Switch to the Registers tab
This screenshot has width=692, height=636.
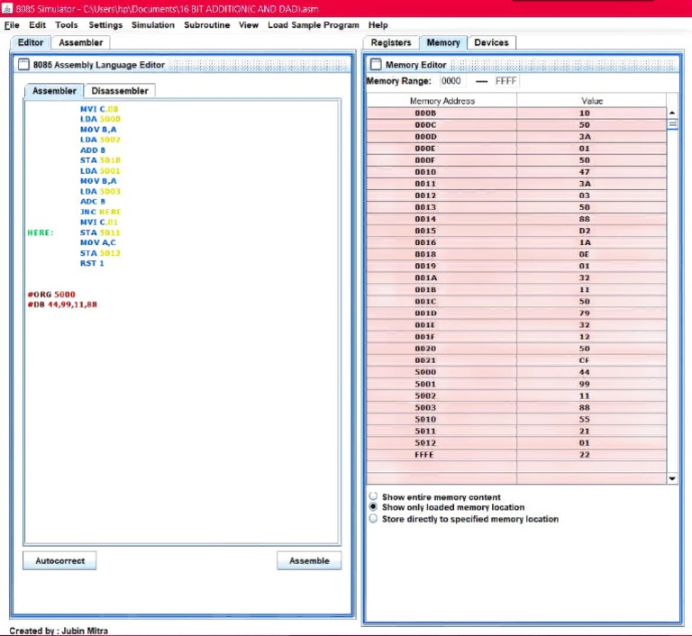tap(391, 42)
